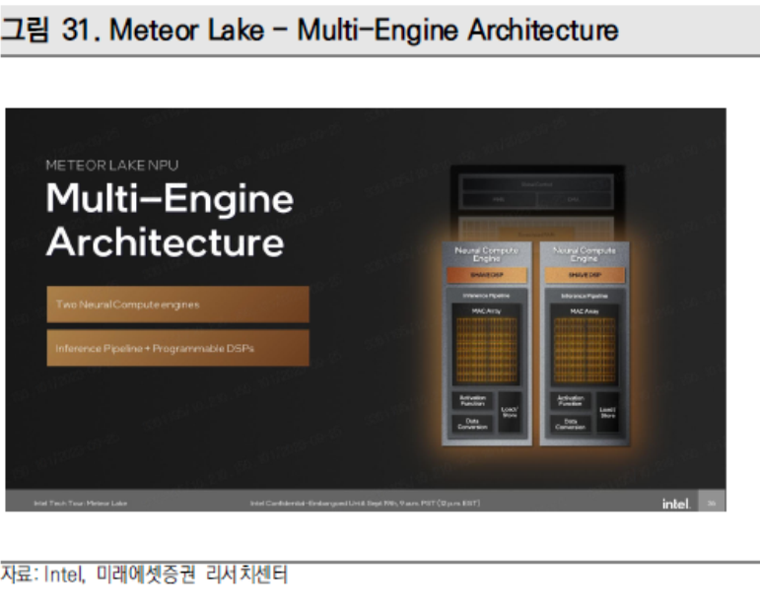Viewport: 760px width, 612px height.
Task: Click the 'Intel Confidential - Embargoed' footer notice
Action: [x=365, y=504]
